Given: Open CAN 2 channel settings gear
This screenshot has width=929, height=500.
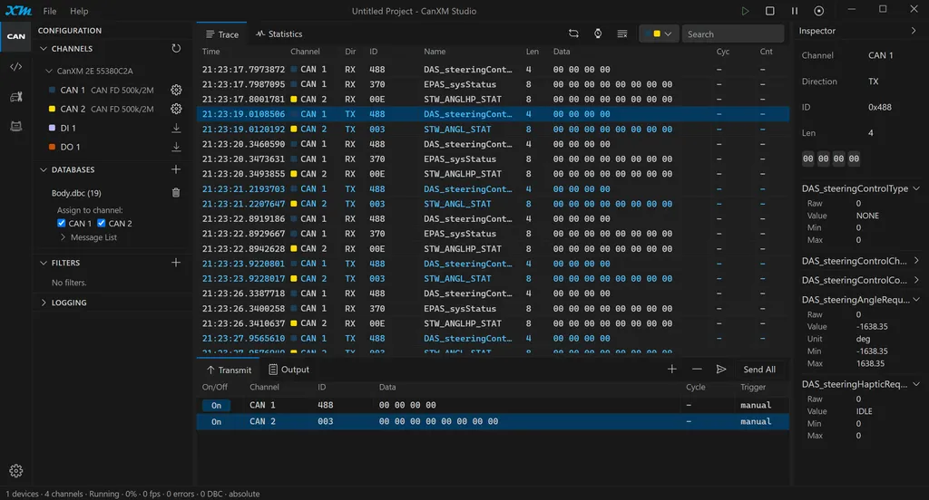Looking at the screenshot, I should tap(176, 109).
